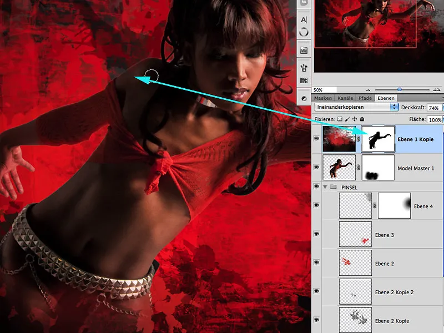This screenshot has width=444, height=333.
Task: Select the Ebene 2 Kopie 2 thumbnail
Action: point(355,292)
